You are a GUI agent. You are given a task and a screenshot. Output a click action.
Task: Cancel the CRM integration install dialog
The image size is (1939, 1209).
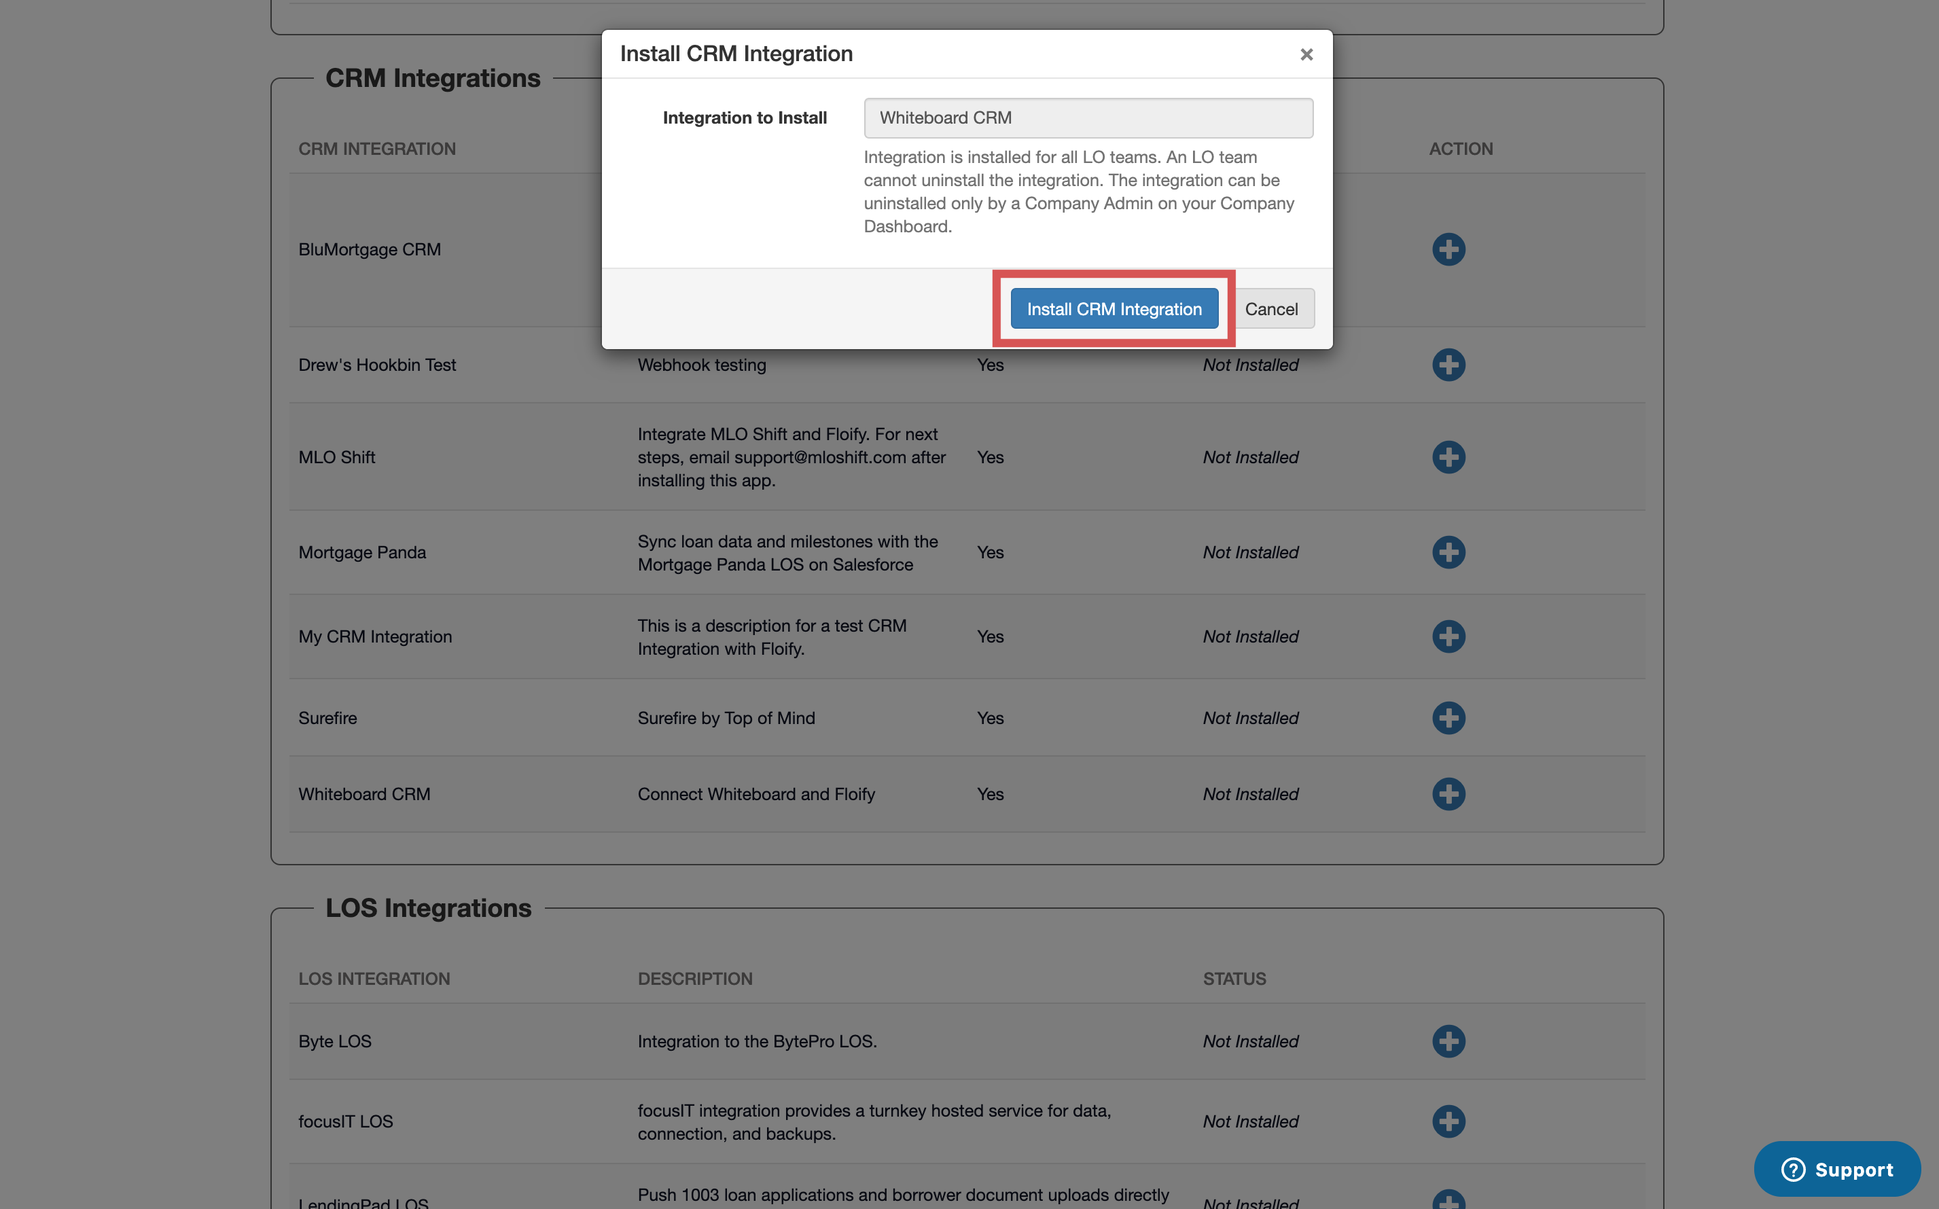pyautogui.click(x=1270, y=308)
